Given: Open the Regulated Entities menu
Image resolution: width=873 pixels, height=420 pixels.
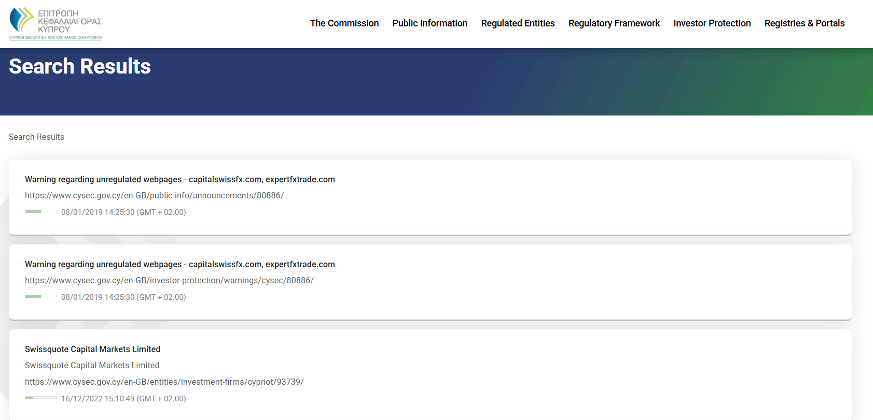Looking at the screenshot, I should pyautogui.click(x=518, y=23).
